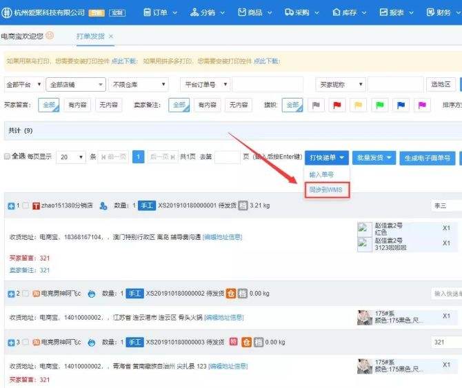
Task: Filter by yellow flag
Action: click(x=359, y=105)
